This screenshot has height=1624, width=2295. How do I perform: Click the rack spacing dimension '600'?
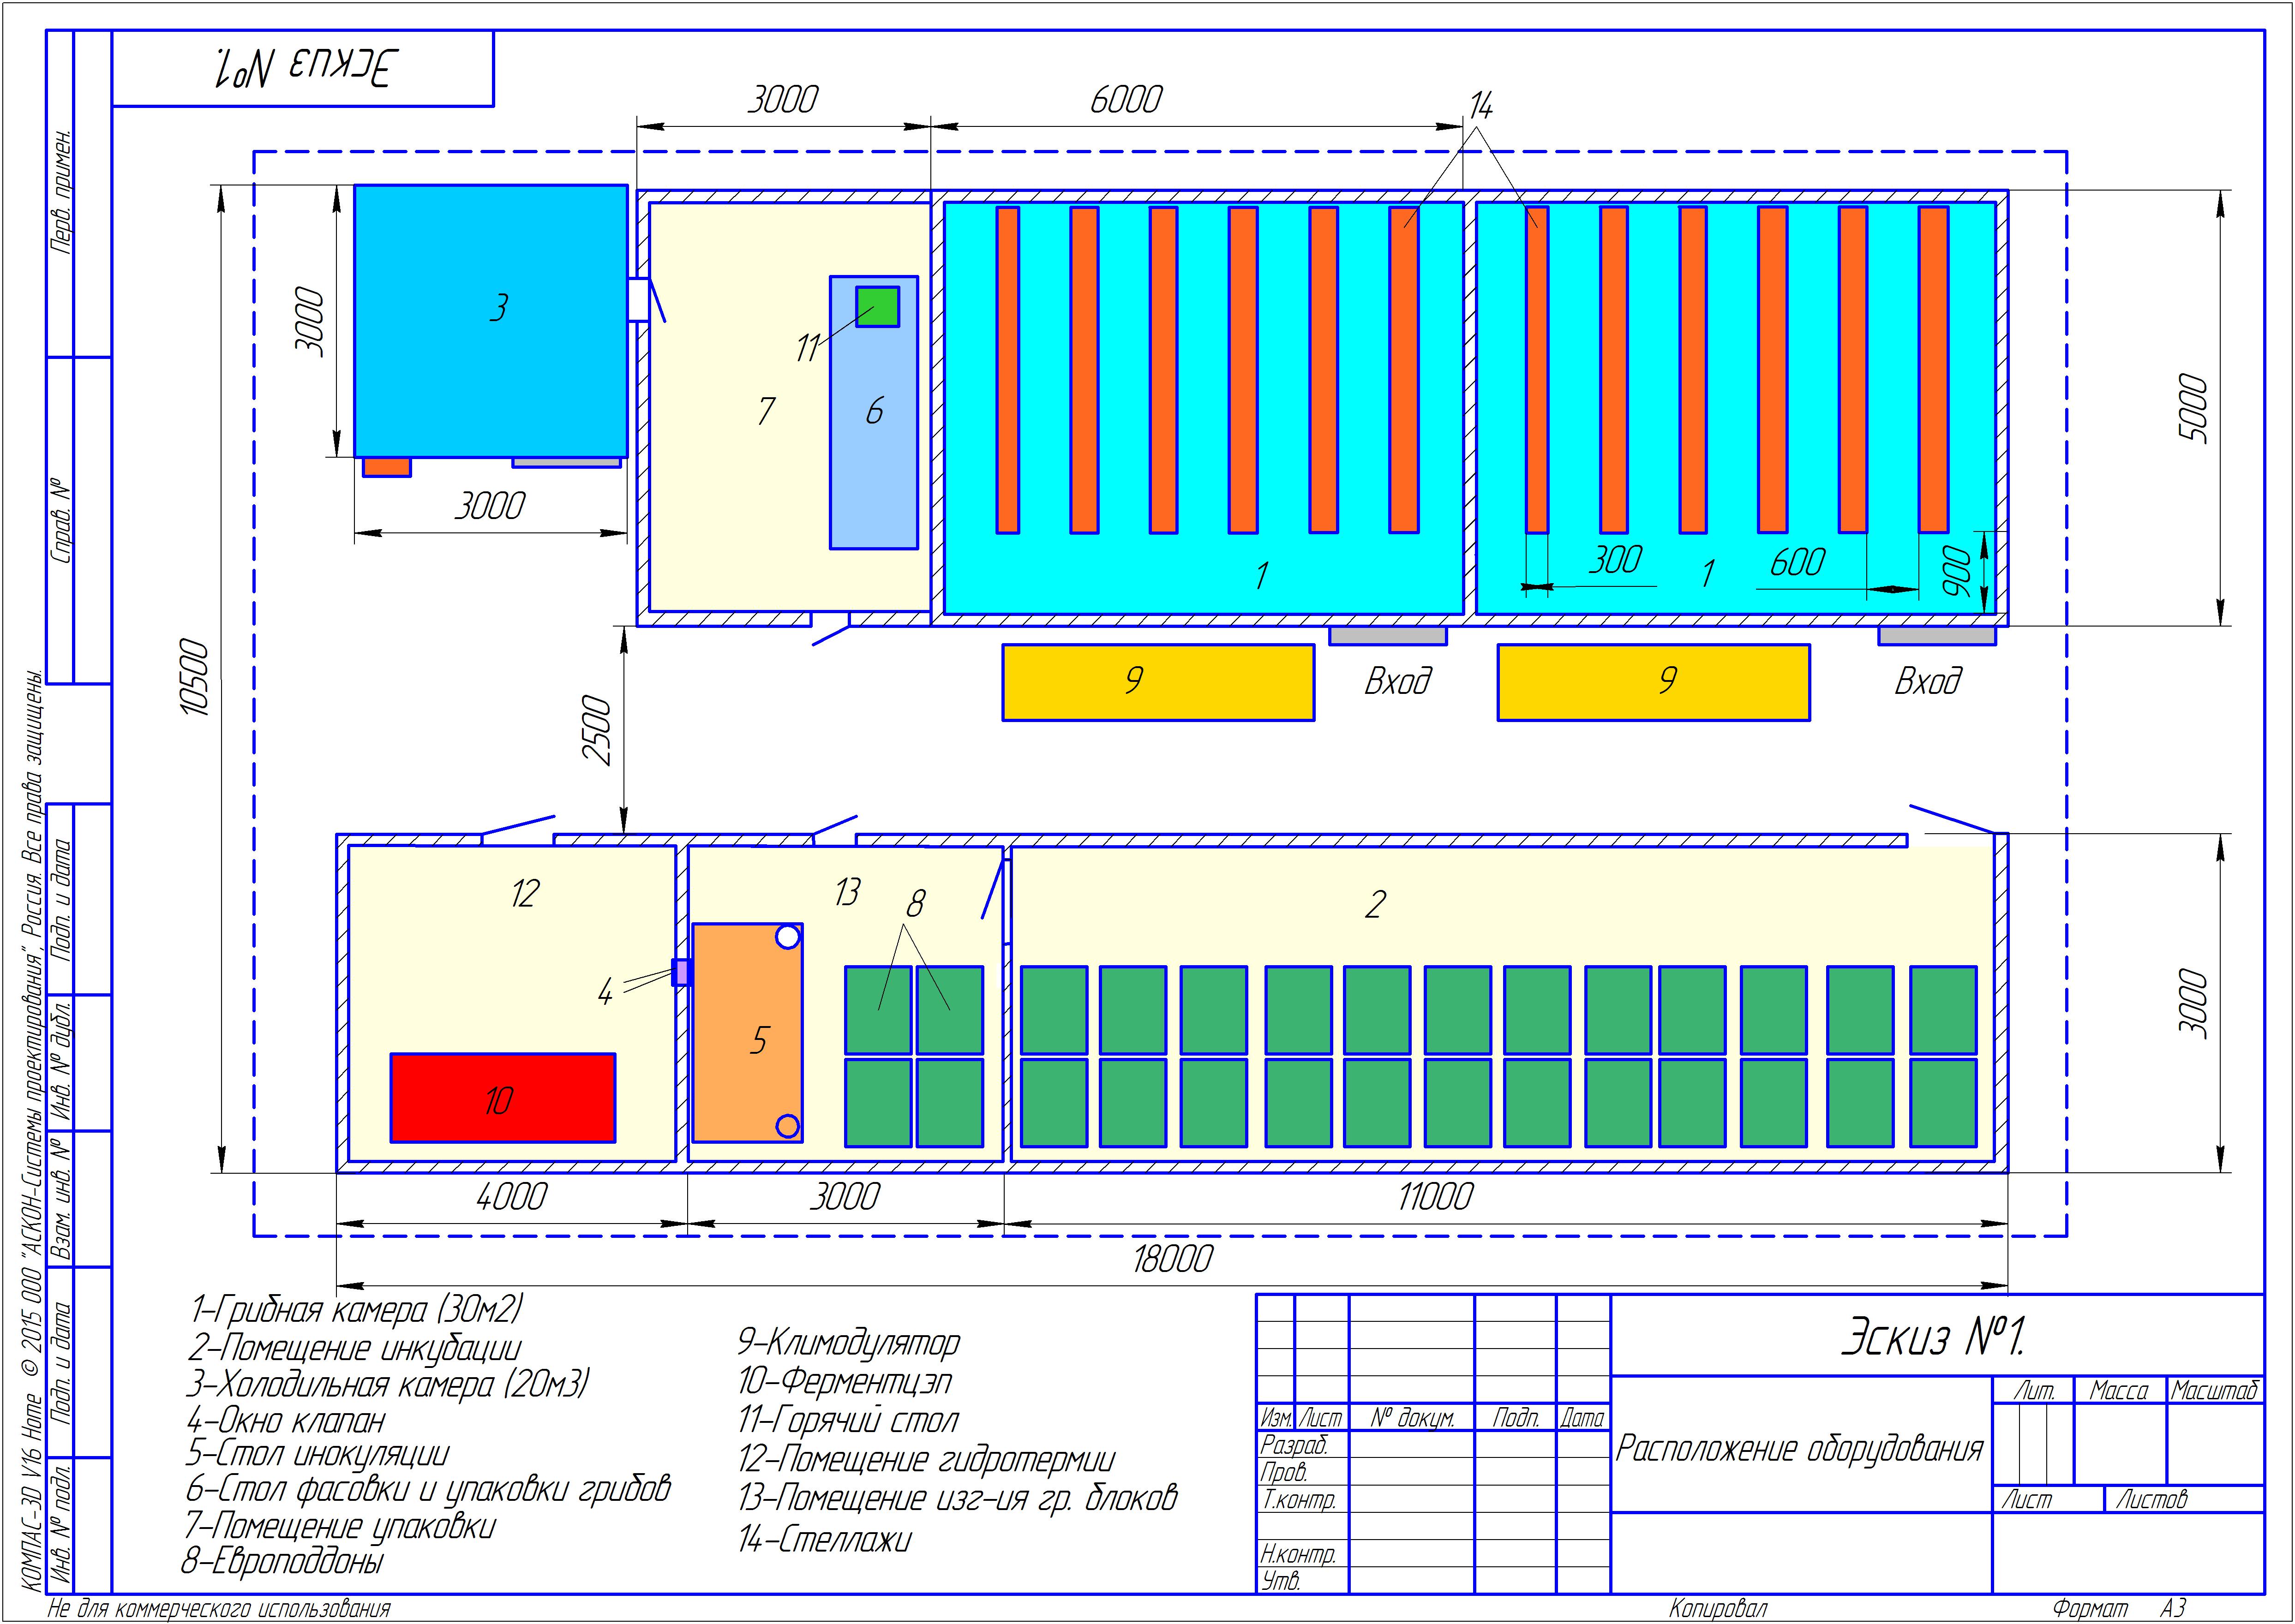point(1797,562)
